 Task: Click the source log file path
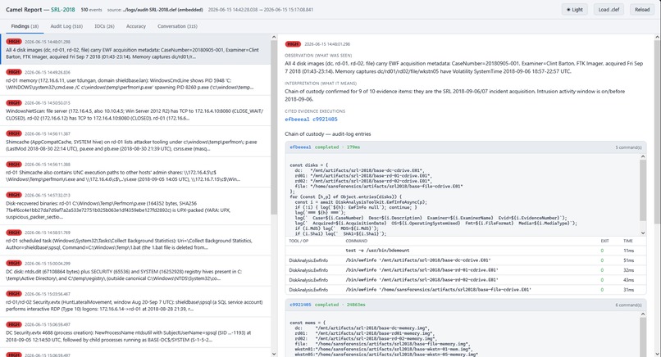pyautogui.click(x=162, y=10)
